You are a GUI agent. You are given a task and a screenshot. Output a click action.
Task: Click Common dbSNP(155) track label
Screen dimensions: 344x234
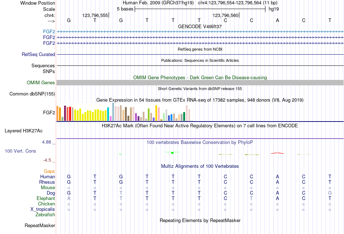coord(32,94)
